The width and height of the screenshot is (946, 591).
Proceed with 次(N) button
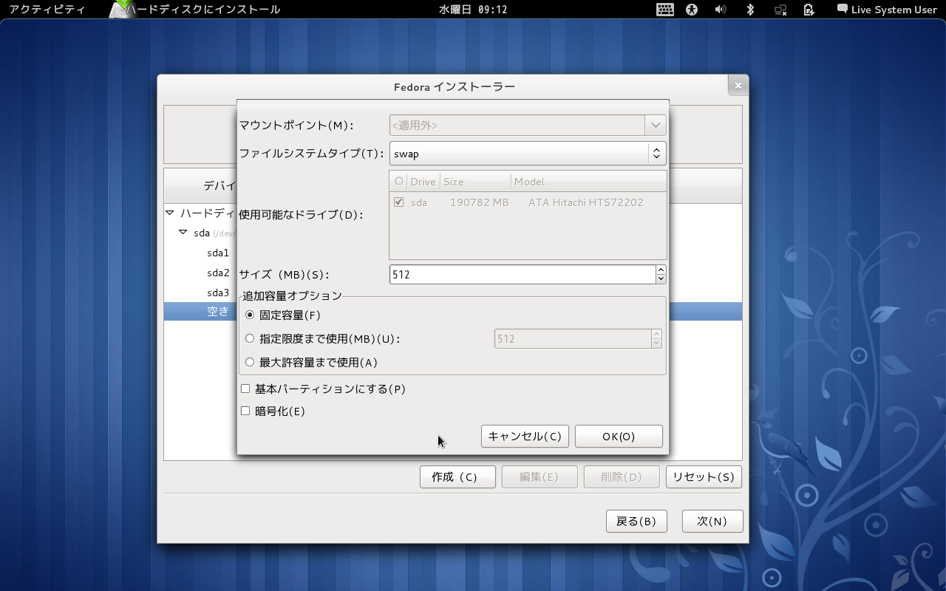(712, 521)
